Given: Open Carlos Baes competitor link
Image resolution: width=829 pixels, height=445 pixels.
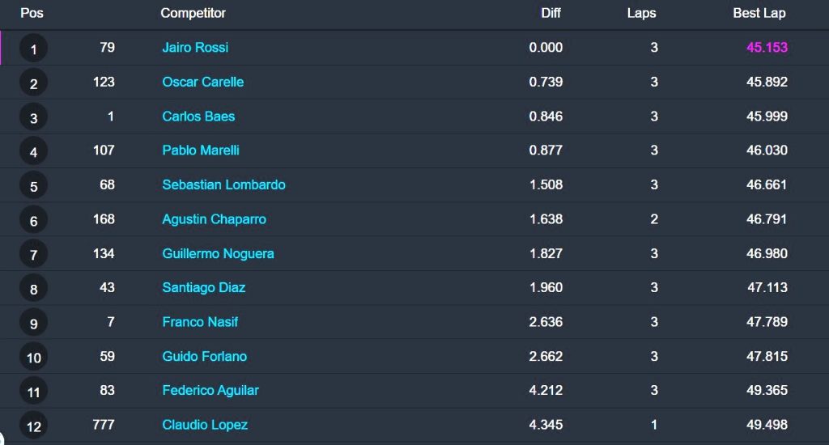Looking at the screenshot, I should (198, 117).
